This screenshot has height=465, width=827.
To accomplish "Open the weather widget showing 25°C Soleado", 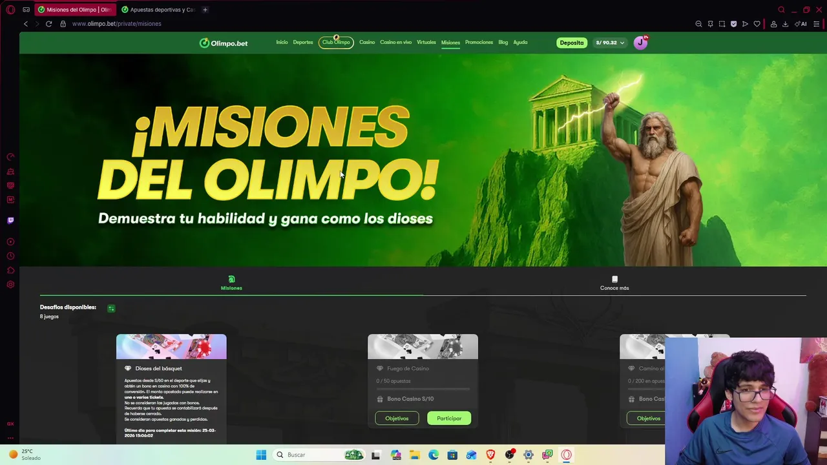I will coord(25,455).
